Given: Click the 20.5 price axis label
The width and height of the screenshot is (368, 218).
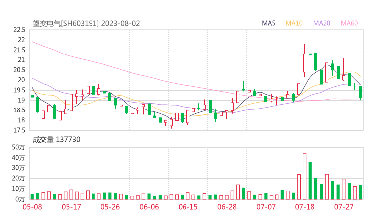Looking at the screenshot, I should [19, 70].
